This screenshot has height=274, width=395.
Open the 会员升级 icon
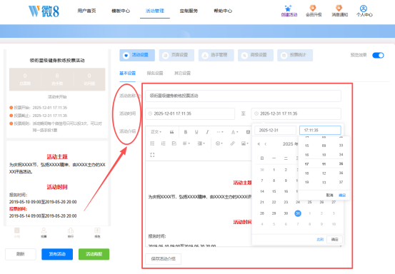[314, 11]
